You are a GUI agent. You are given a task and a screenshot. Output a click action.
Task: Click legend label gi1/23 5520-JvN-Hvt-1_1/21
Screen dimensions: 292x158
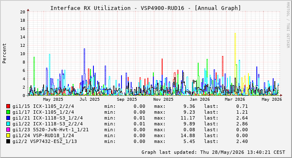tap(50, 130)
